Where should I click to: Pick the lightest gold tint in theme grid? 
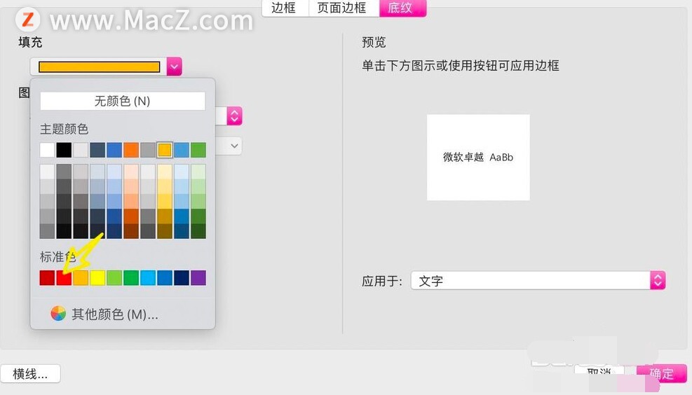(165, 172)
